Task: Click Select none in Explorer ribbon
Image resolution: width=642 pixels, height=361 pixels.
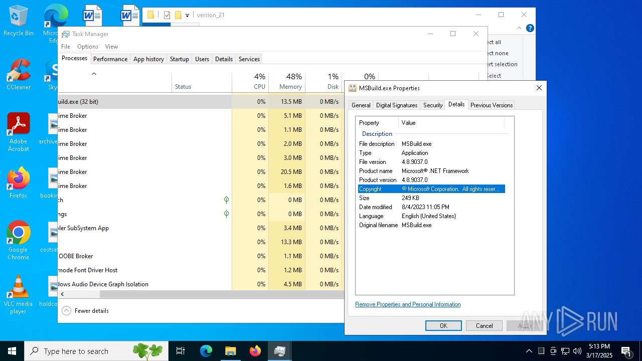Action: 498,53
